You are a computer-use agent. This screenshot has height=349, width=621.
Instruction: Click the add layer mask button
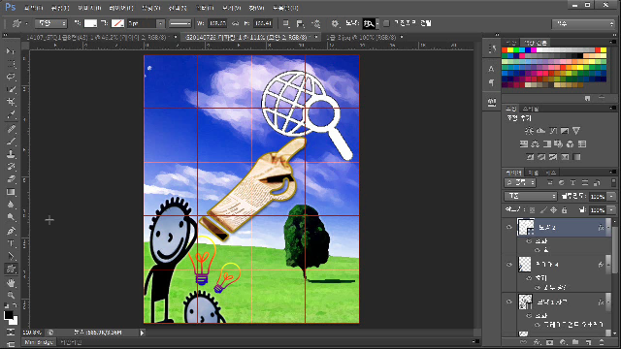tap(550, 342)
